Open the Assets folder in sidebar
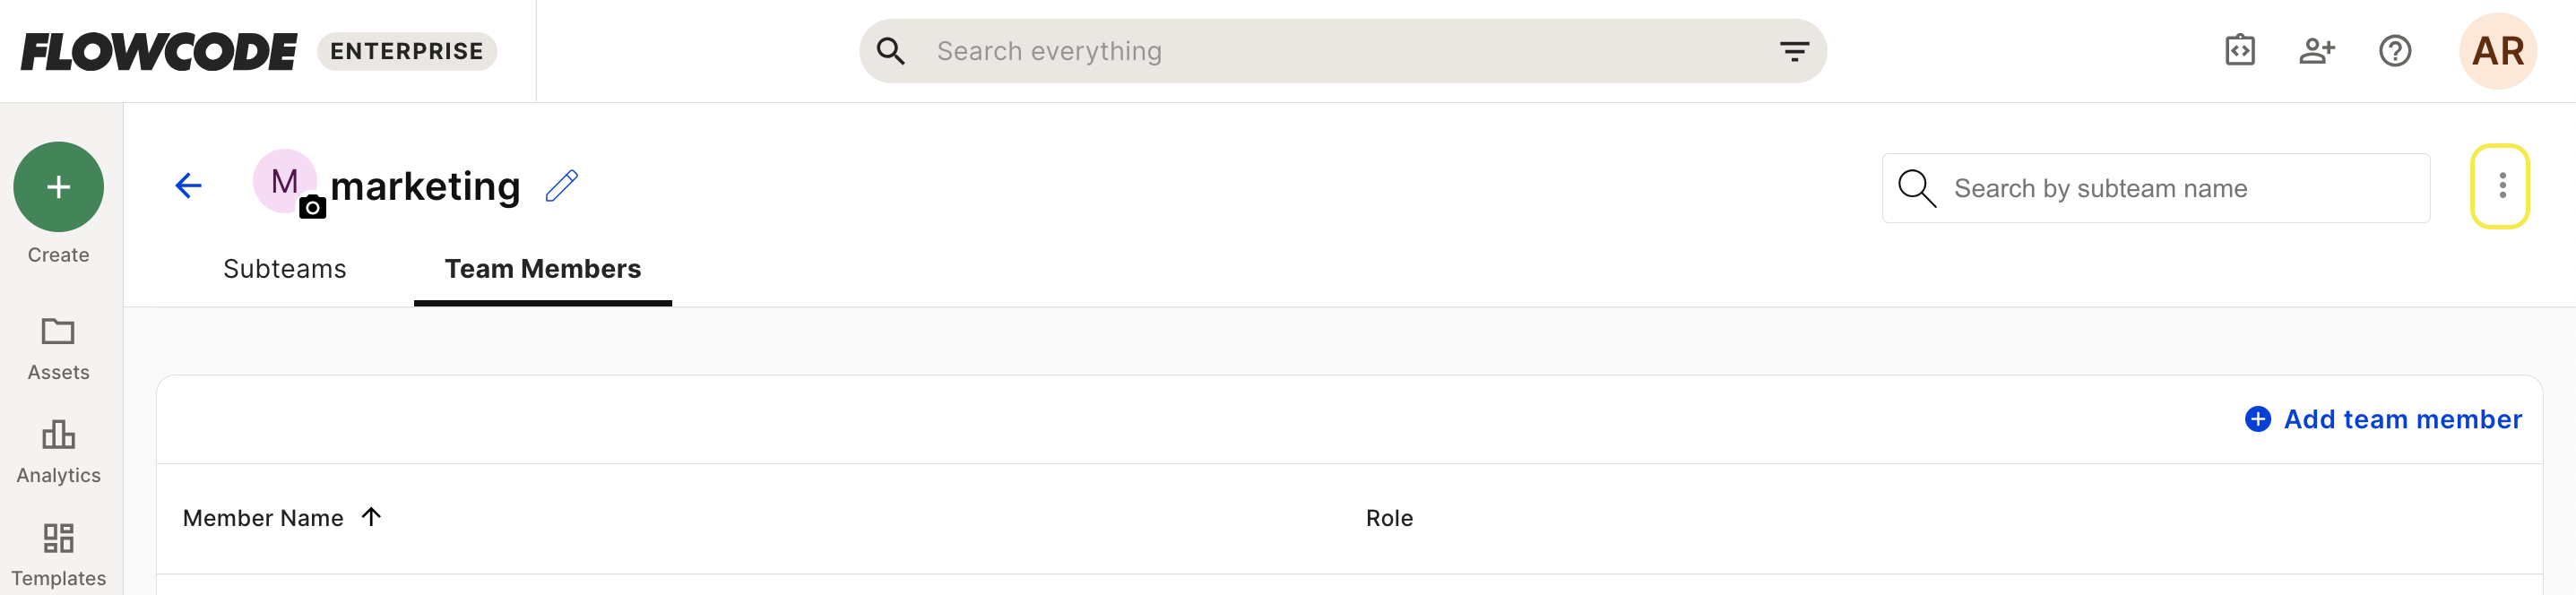Viewport: 2576px width, 595px height. 58,349
